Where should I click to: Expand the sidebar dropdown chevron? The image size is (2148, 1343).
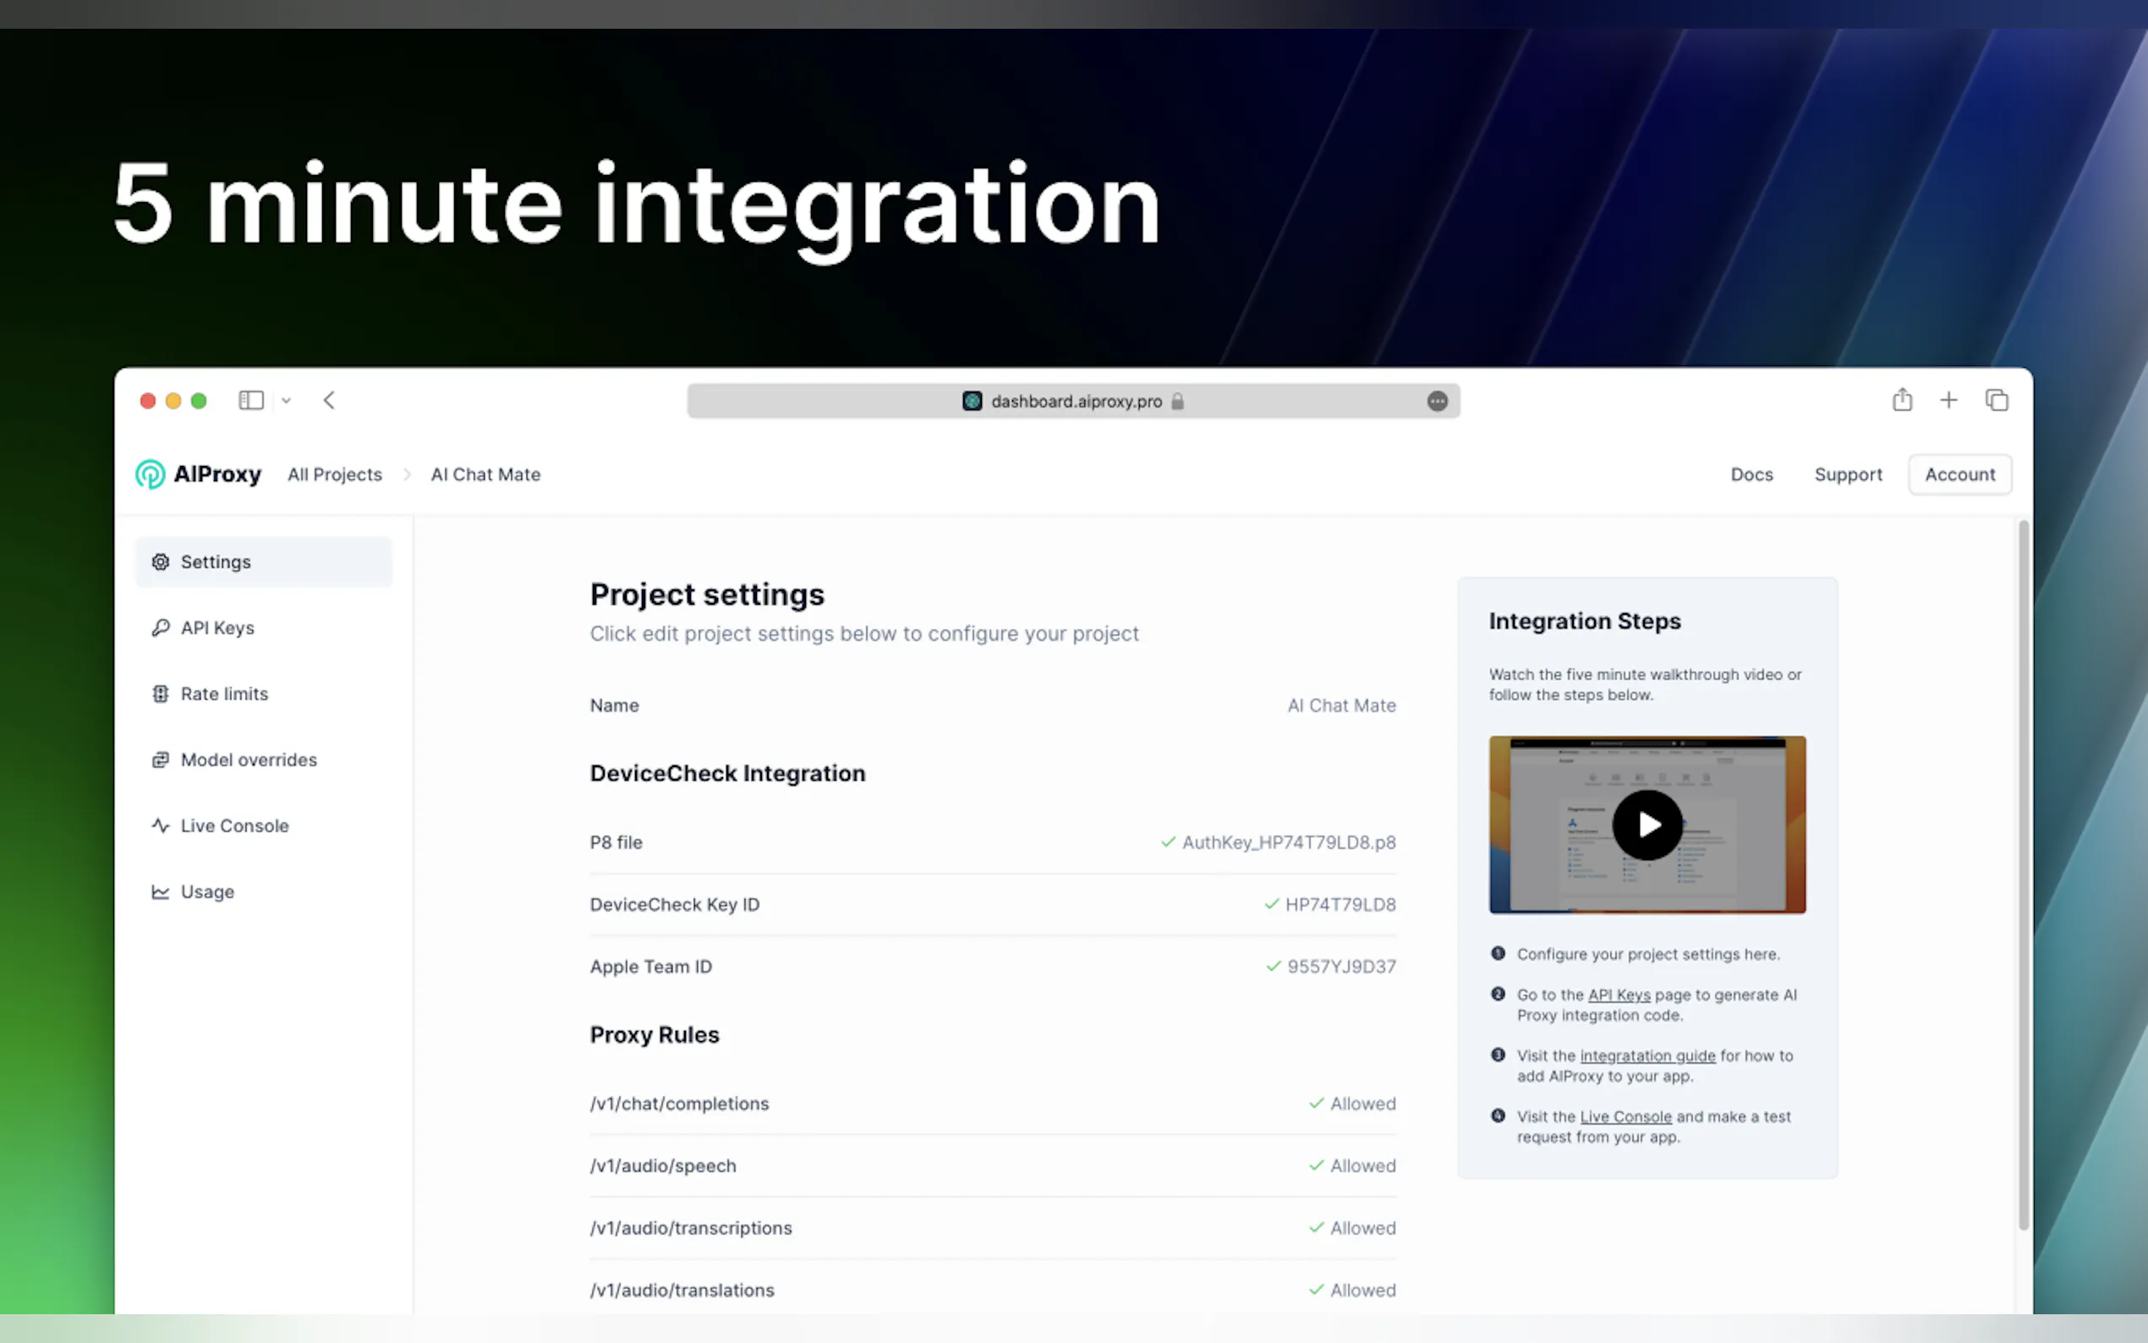286,401
